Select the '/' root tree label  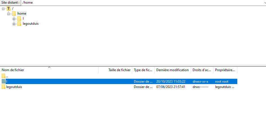[13, 8]
